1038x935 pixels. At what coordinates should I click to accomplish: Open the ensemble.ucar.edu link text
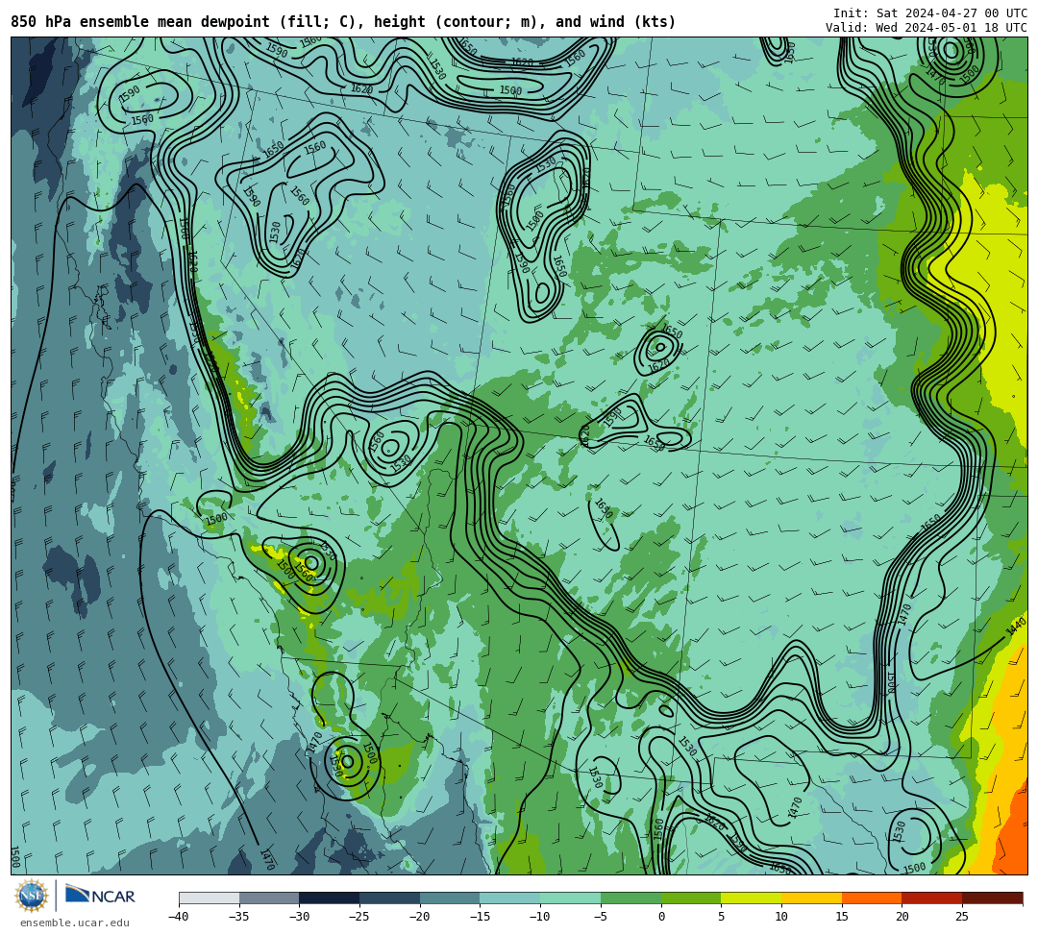(74, 923)
